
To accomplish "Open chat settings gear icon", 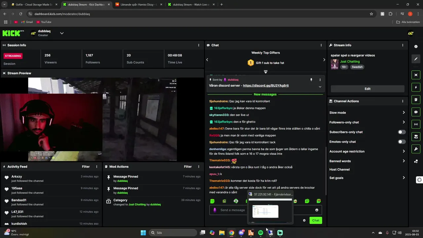I will pos(304,220).
